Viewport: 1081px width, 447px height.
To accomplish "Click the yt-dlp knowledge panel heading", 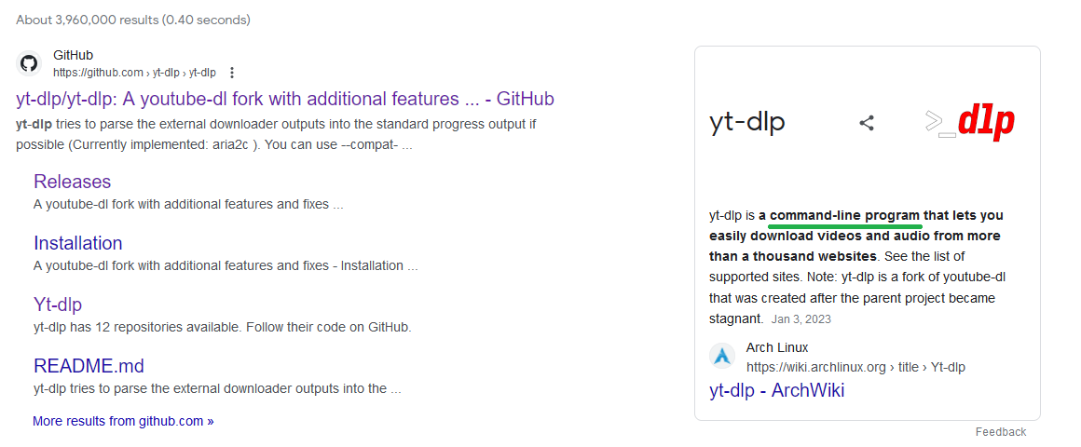I will (x=746, y=122).
